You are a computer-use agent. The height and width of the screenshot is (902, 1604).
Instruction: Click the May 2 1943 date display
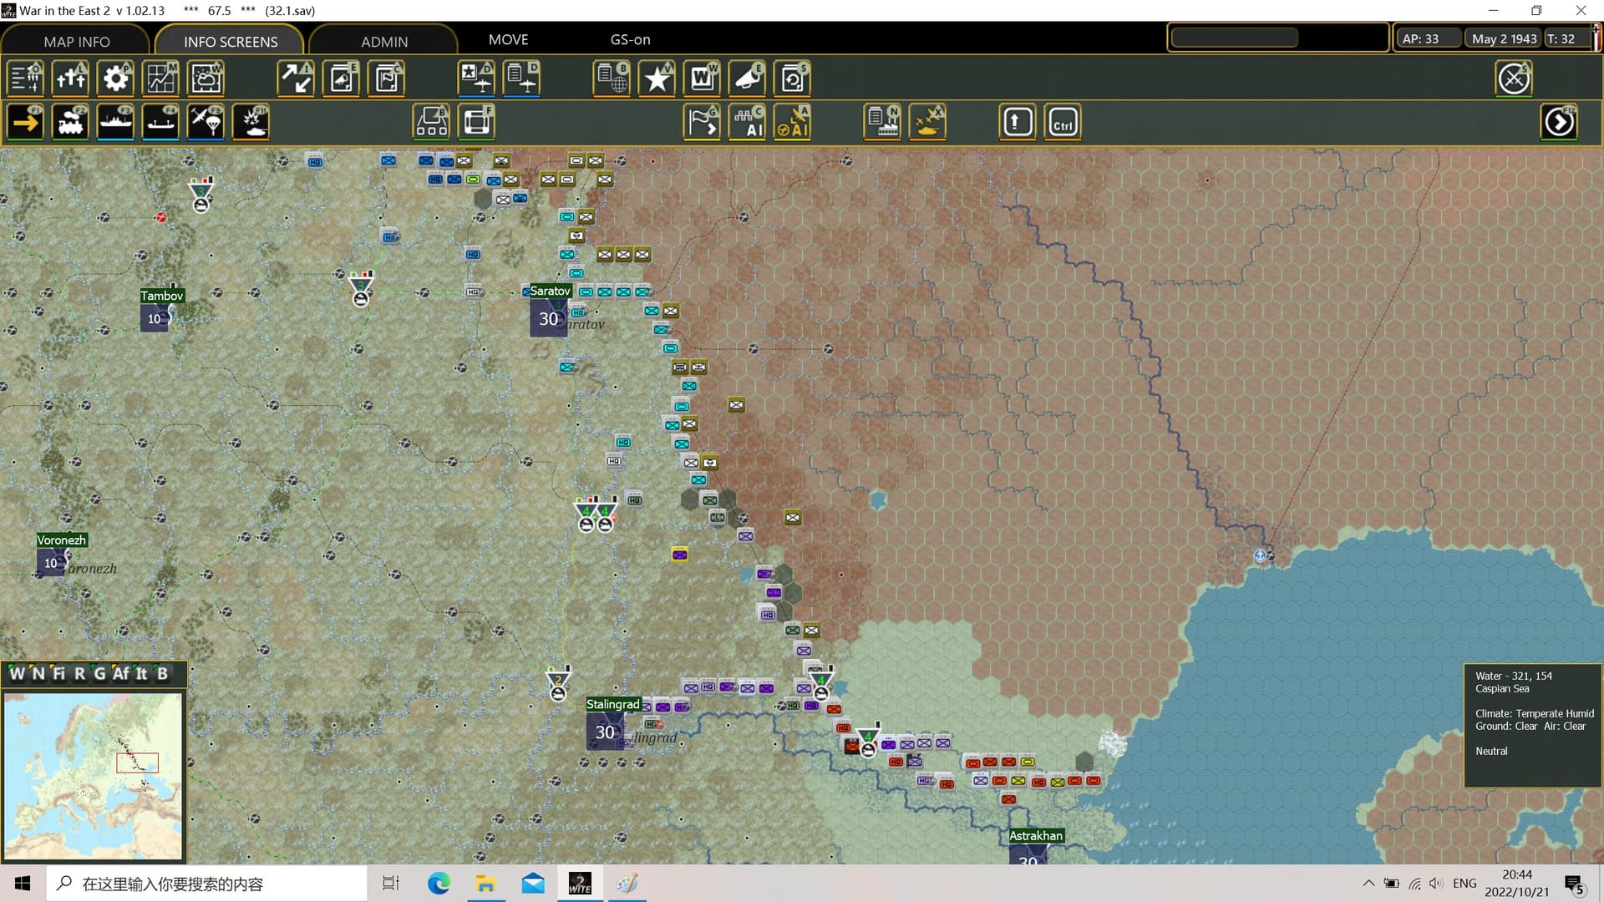(1504, 38)
